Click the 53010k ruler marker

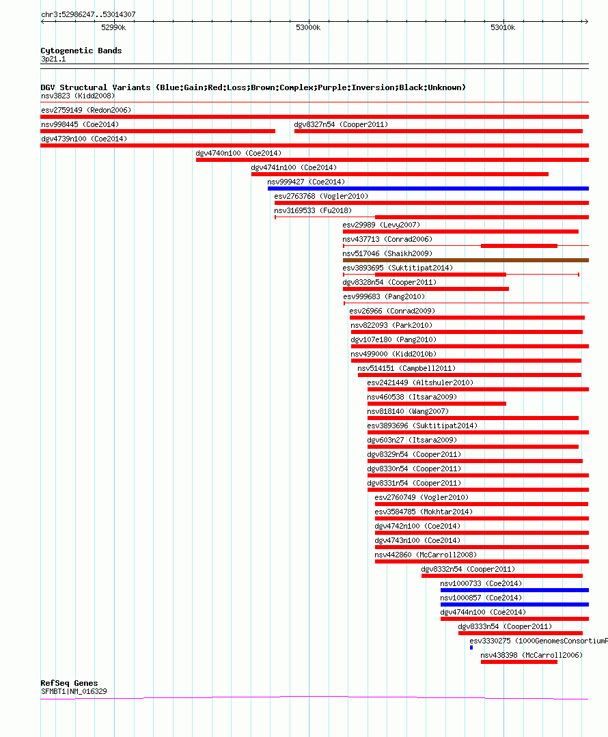click(503, 28)
